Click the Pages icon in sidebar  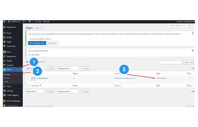point(5,42)
